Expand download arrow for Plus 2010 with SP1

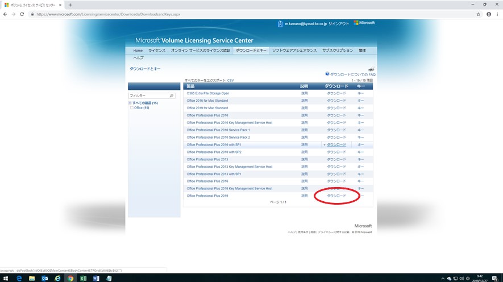coord(325,145)
